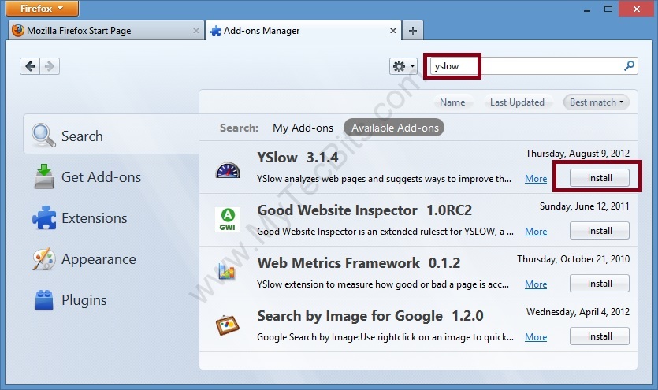This screenshot has width=658, height=390.
Task: Click the Good Website Inspector GWI icon
Action: pyautogui.click(x=228, y=220)
